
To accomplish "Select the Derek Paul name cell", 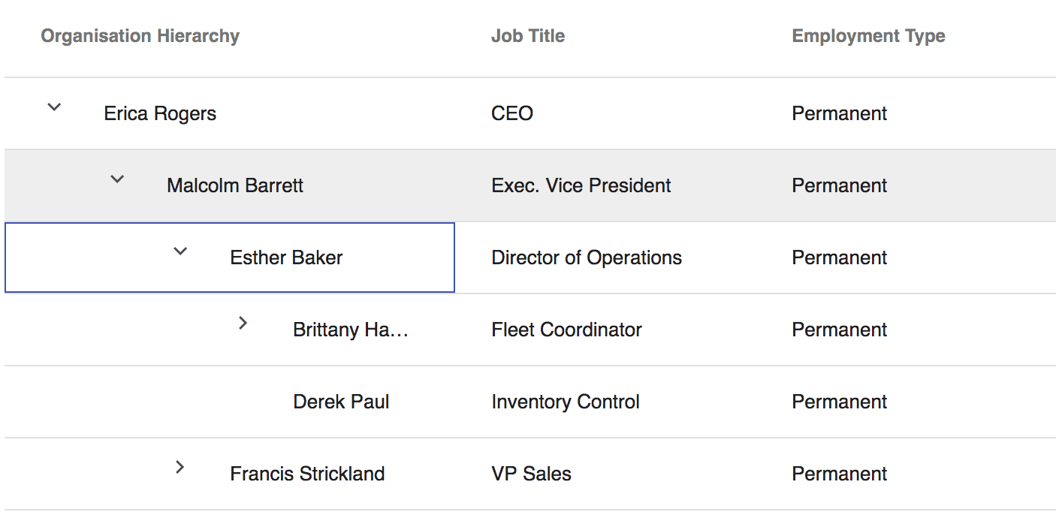I will tap(341, 402).
